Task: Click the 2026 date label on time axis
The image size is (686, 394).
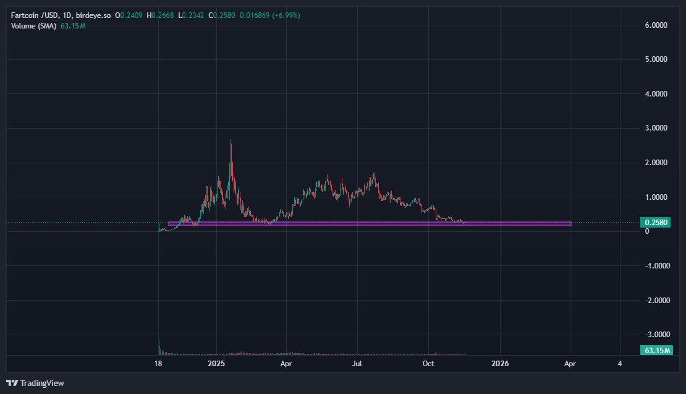Action: click(x=500, y=363)
